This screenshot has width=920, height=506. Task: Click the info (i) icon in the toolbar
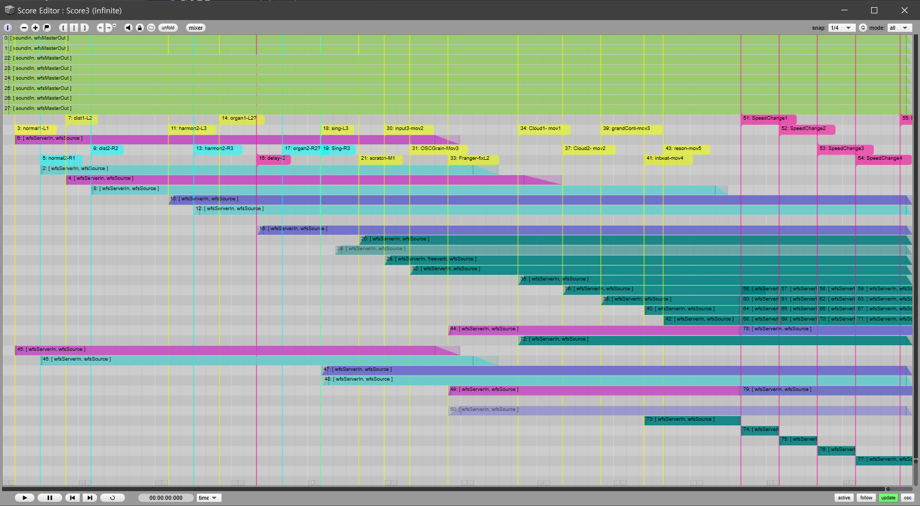coord(8,28)
